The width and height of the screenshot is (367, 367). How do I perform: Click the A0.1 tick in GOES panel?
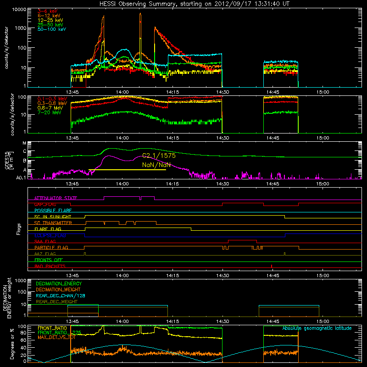coord(21,178)
